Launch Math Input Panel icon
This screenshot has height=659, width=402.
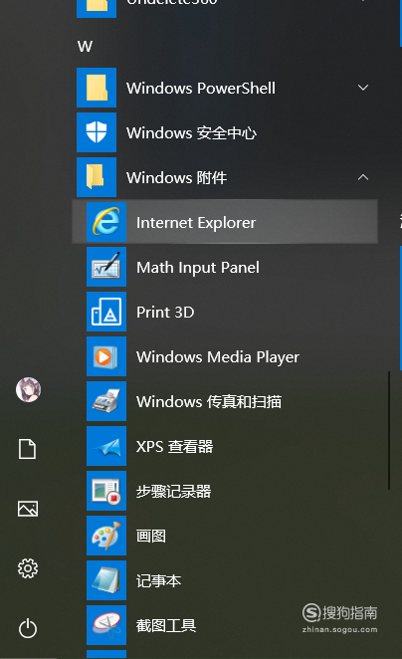[106, 267]
